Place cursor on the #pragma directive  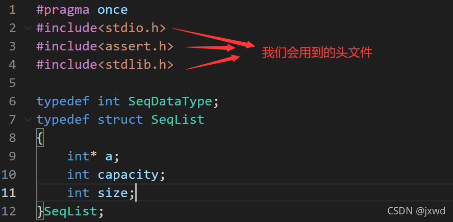pyautogui.click(x=59, y=10)
